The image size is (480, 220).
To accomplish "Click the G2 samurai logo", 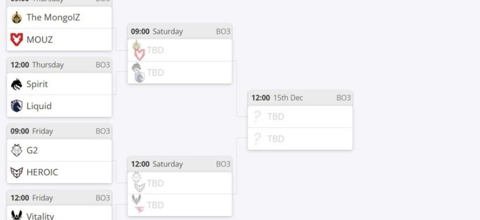I will (x=17, y=150).
